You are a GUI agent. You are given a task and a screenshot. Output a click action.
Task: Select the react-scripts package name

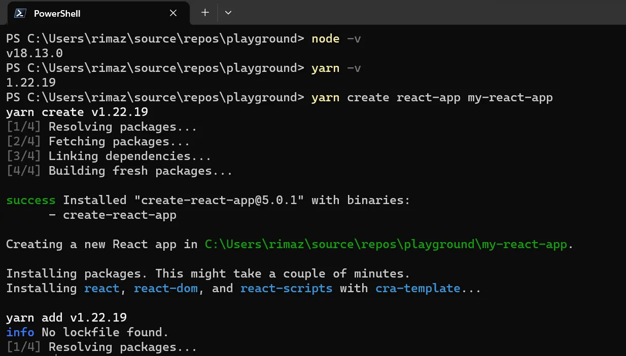click(x=286, y=288)
